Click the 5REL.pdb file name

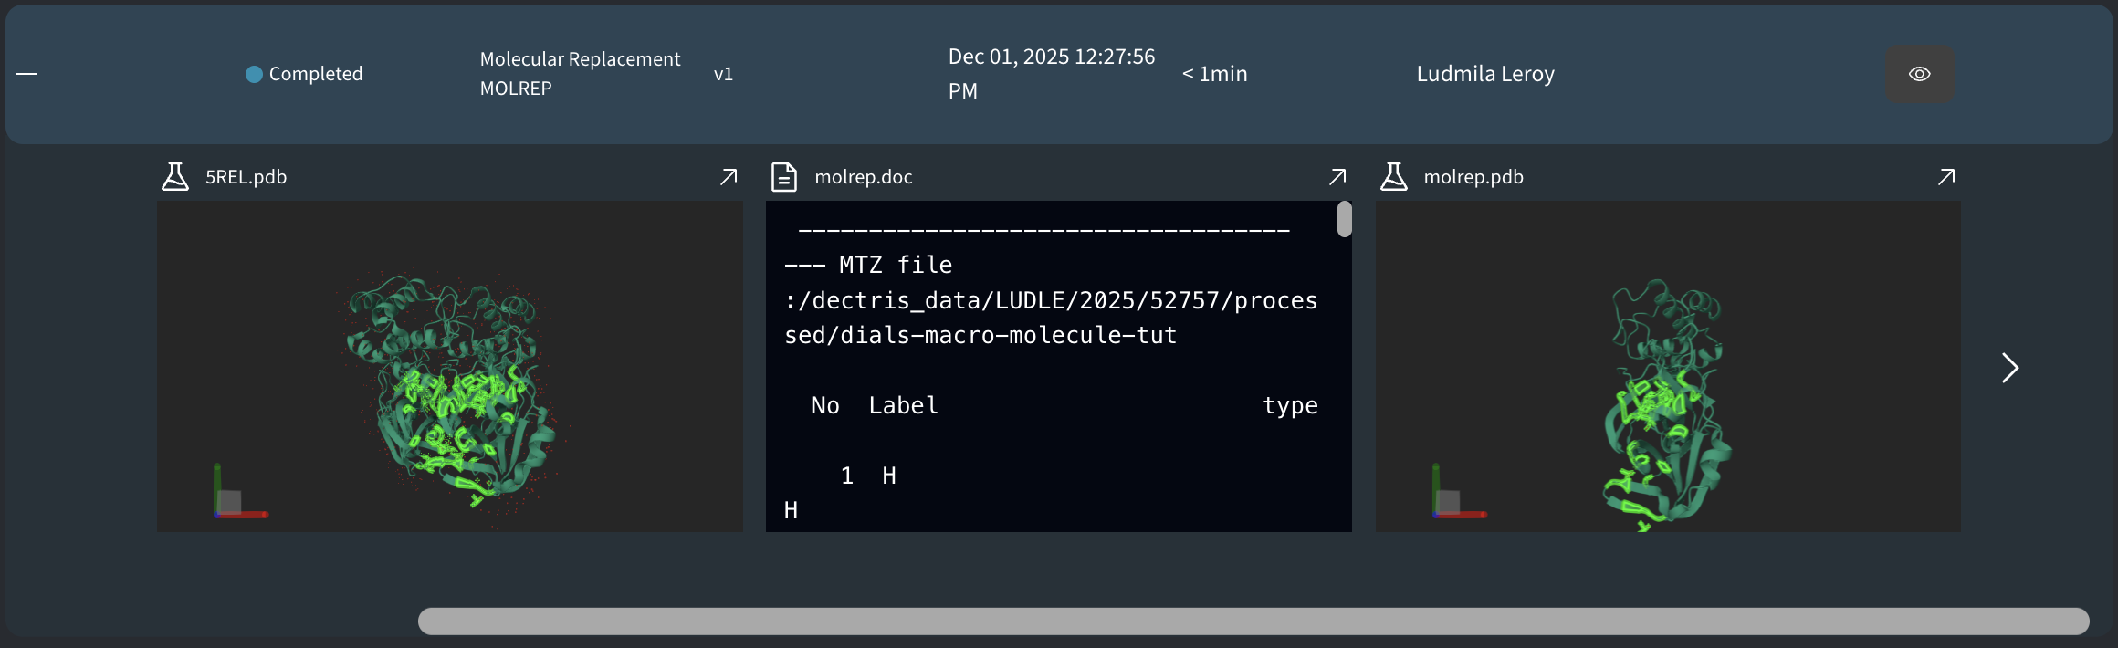[246, 177]
